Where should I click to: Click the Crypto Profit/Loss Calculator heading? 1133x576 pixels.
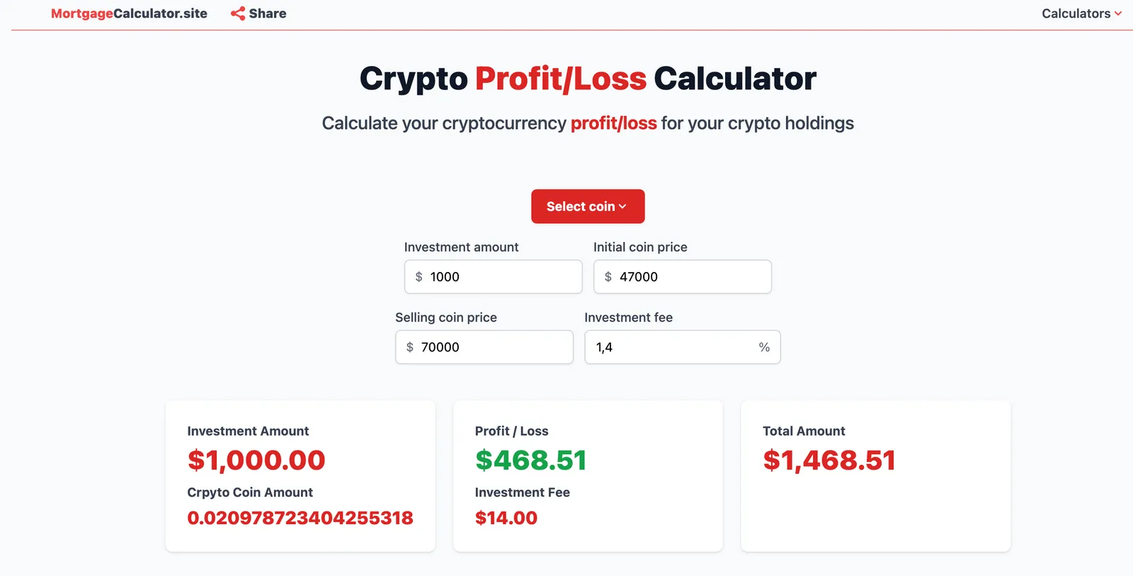(x=588, y=79)
